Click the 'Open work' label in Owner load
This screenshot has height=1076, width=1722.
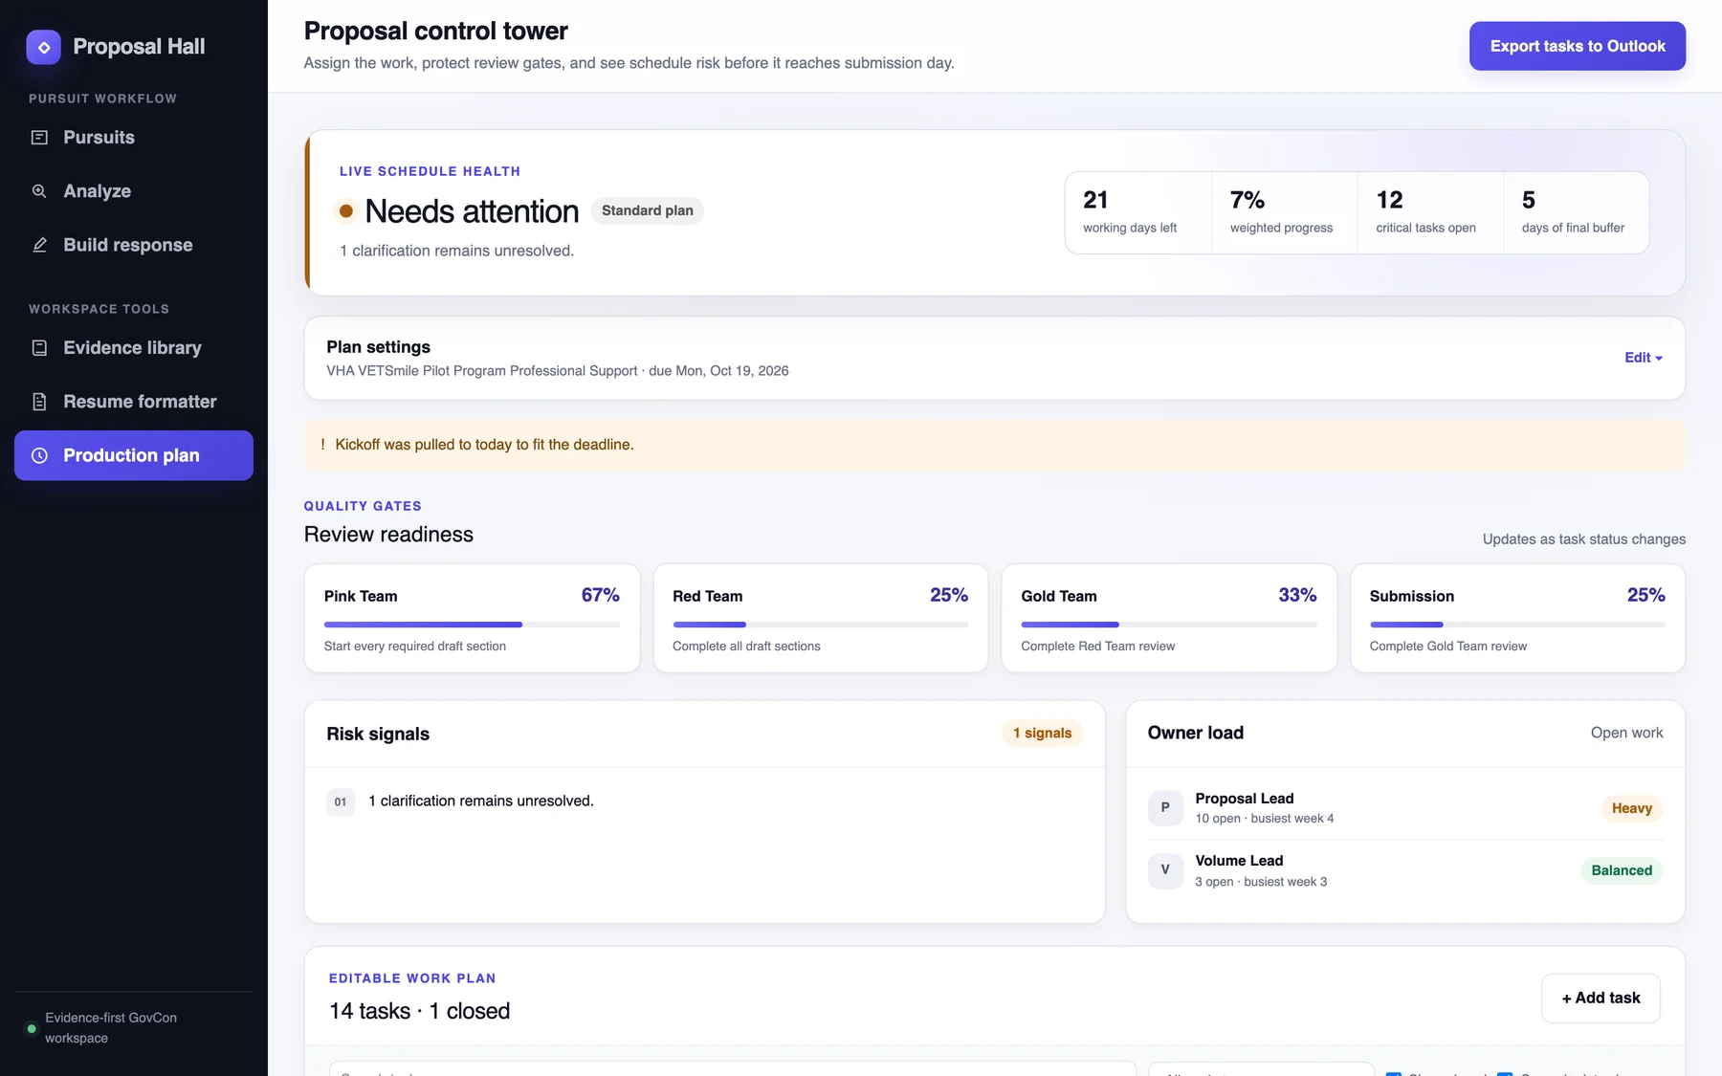[x=1627, y=733]
